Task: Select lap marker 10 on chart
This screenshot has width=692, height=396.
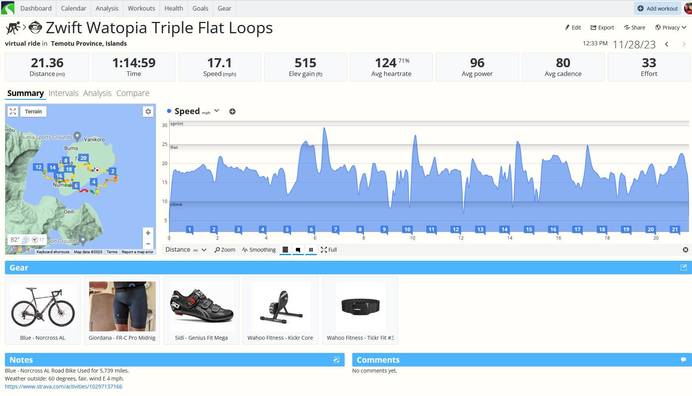Action: (x=407, y=229)
